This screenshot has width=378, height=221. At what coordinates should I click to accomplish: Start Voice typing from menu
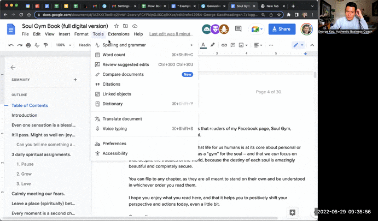(144, 129)
